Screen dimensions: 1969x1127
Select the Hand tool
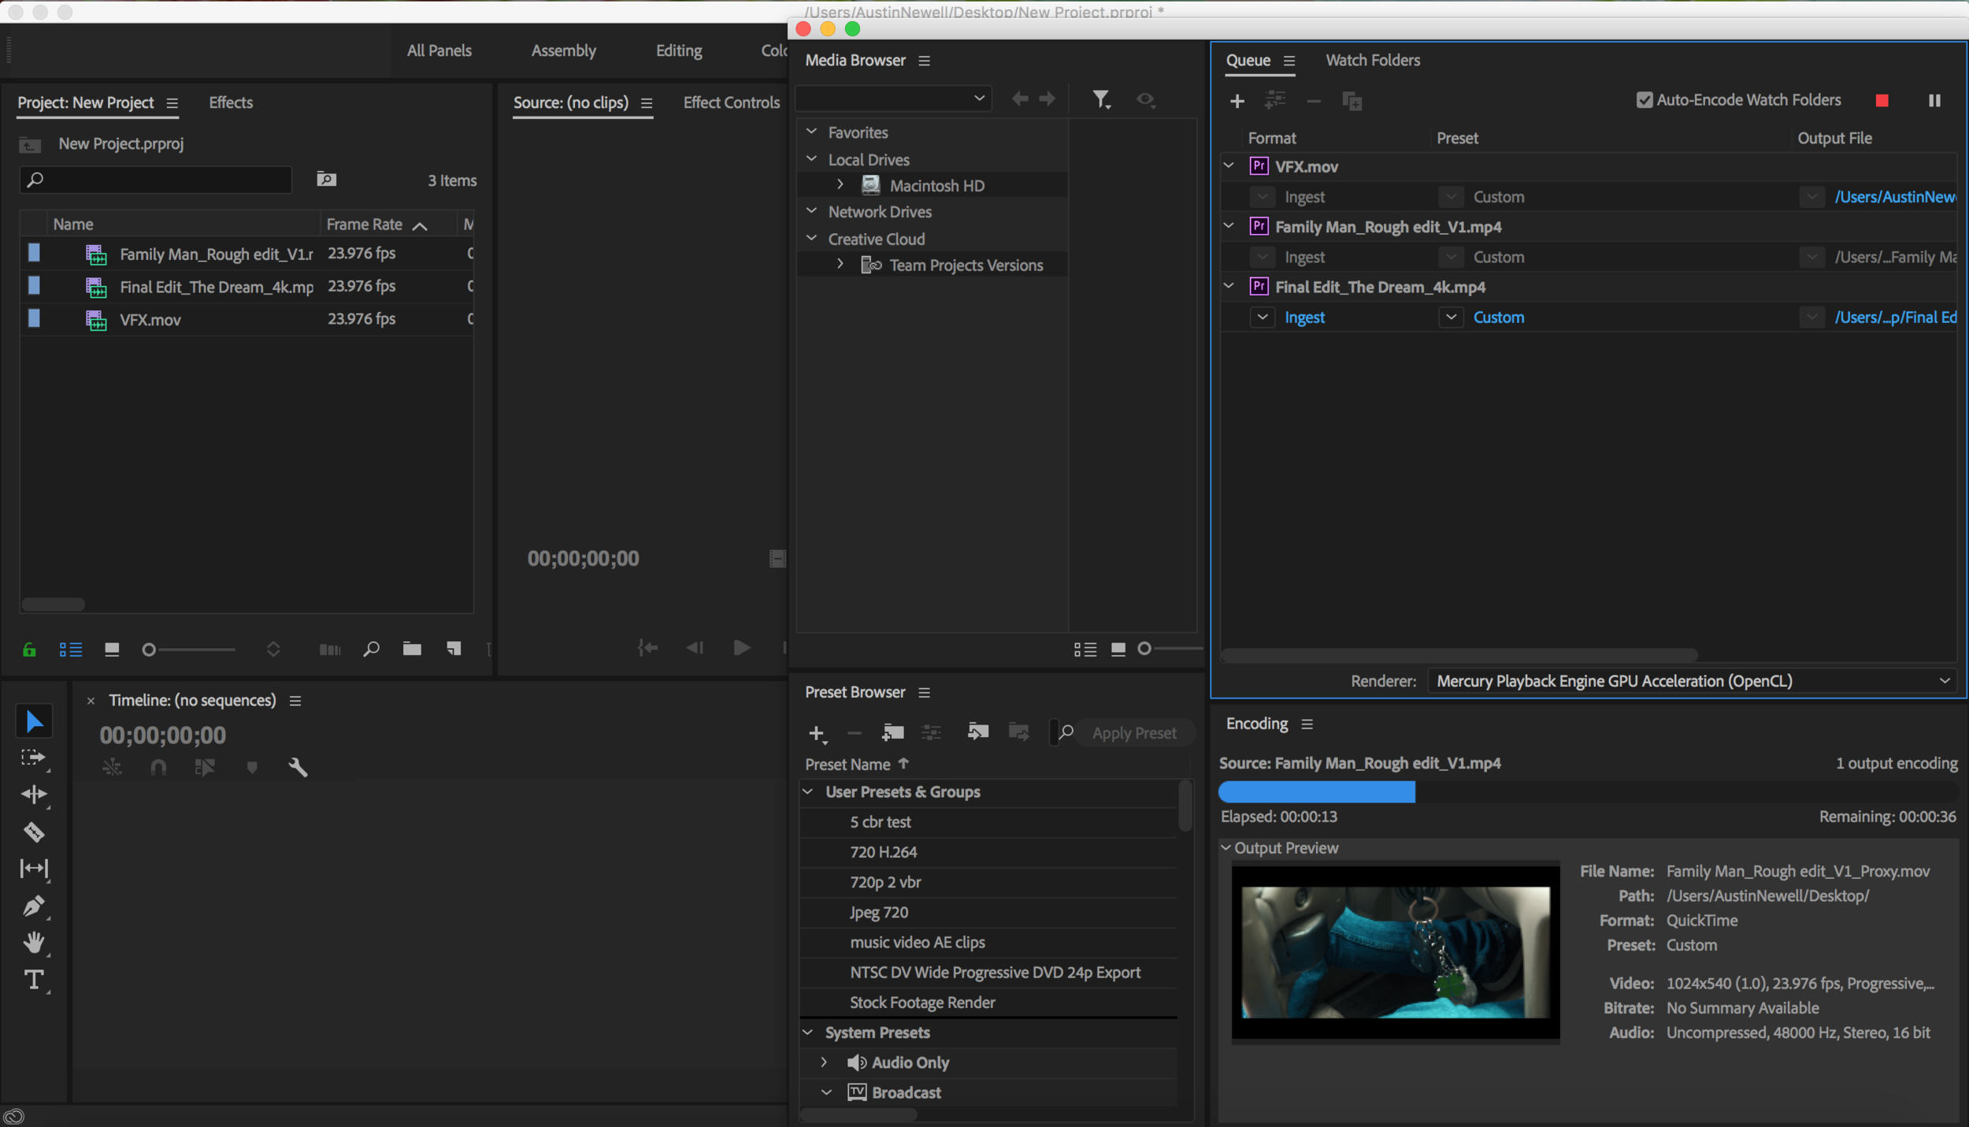pos(34,943)
